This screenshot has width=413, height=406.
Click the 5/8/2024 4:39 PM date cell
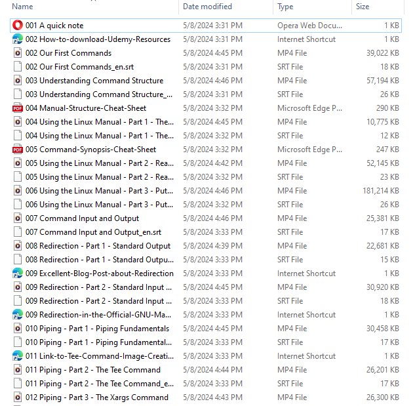pyautogui.click(x=213, y=246)
